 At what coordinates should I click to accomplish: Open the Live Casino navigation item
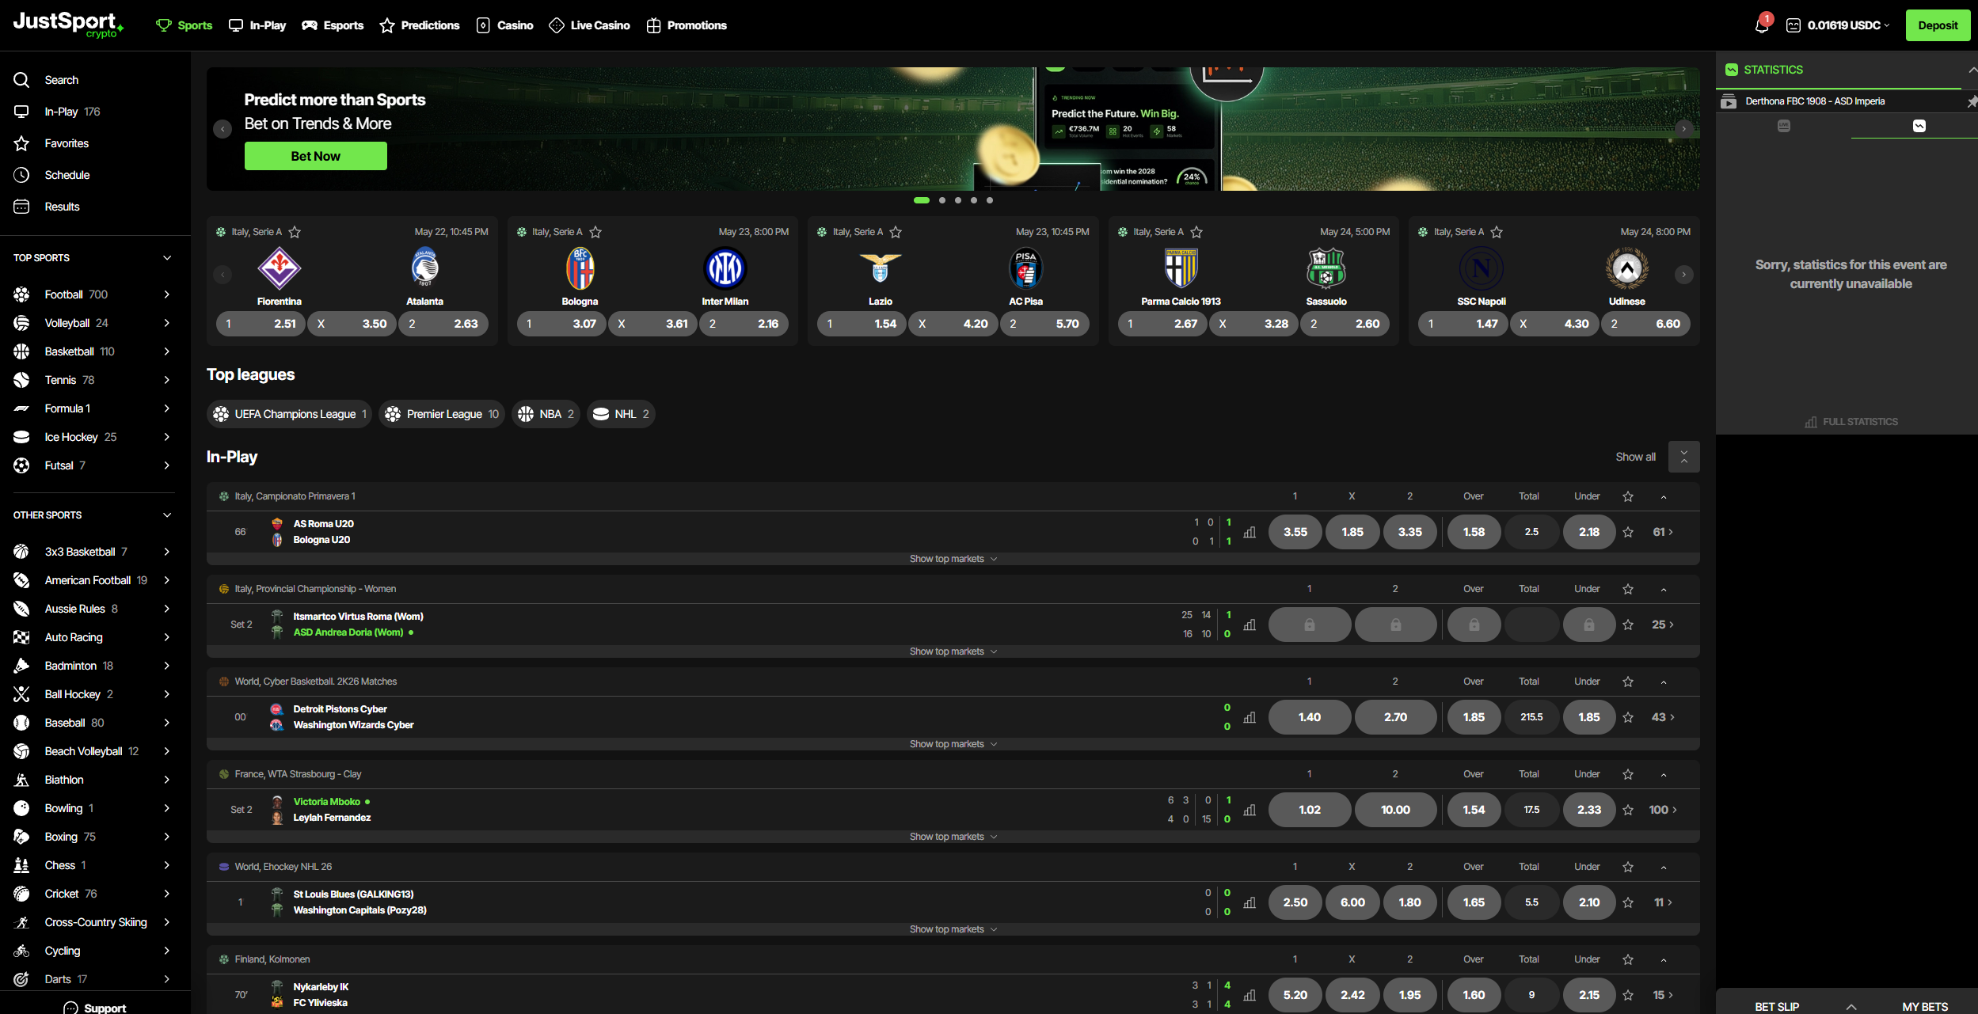click(589, 25)
